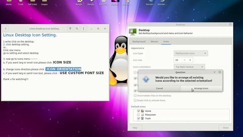Viewport: 243px width, 137px height.
Task: Tick the unchecked checkbox partly hidden behind Question dialog
Action: tap(135, 73)
